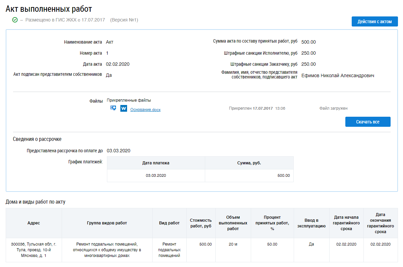The height and width of the screenshot is (267, 403).
Task: Click the Ефимов Николай Александрович name
Action: [338, 76]
